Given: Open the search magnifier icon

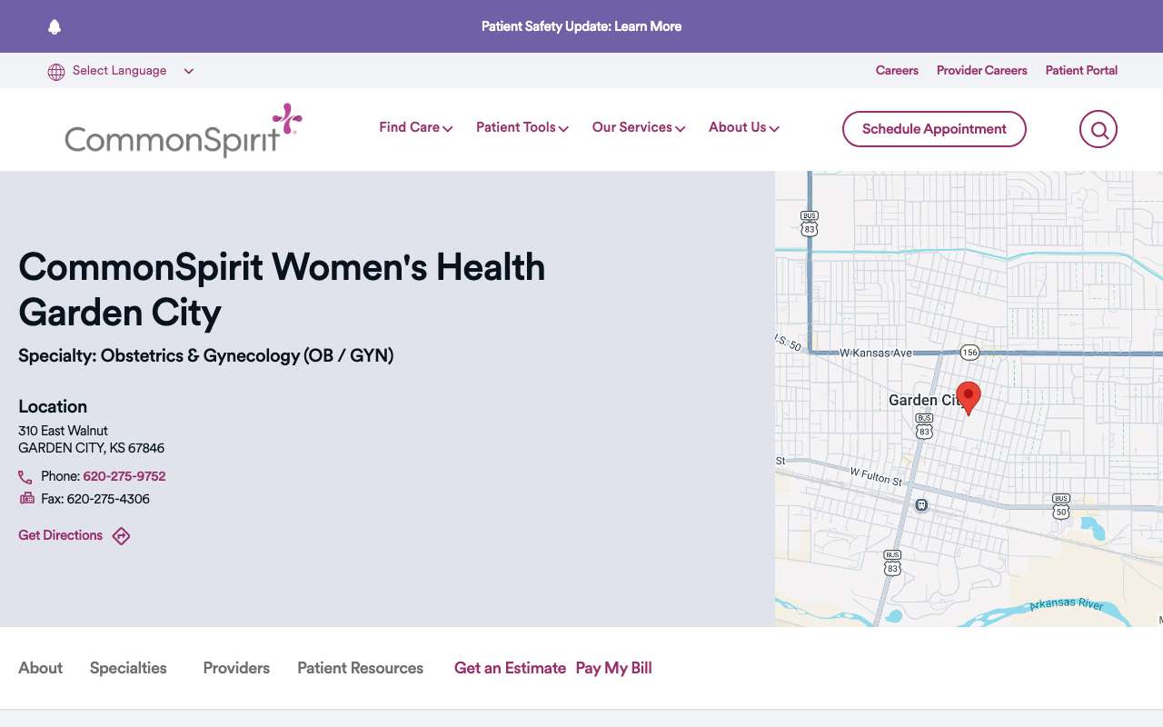Looking at the screenshot, I should [1098, 129].
